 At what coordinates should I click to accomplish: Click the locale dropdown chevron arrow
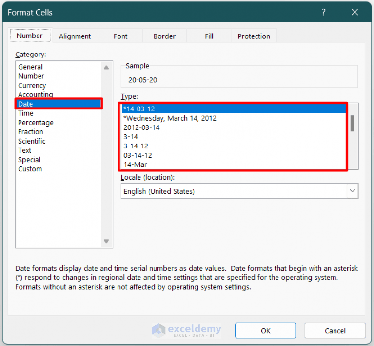(x=352, y=191)
